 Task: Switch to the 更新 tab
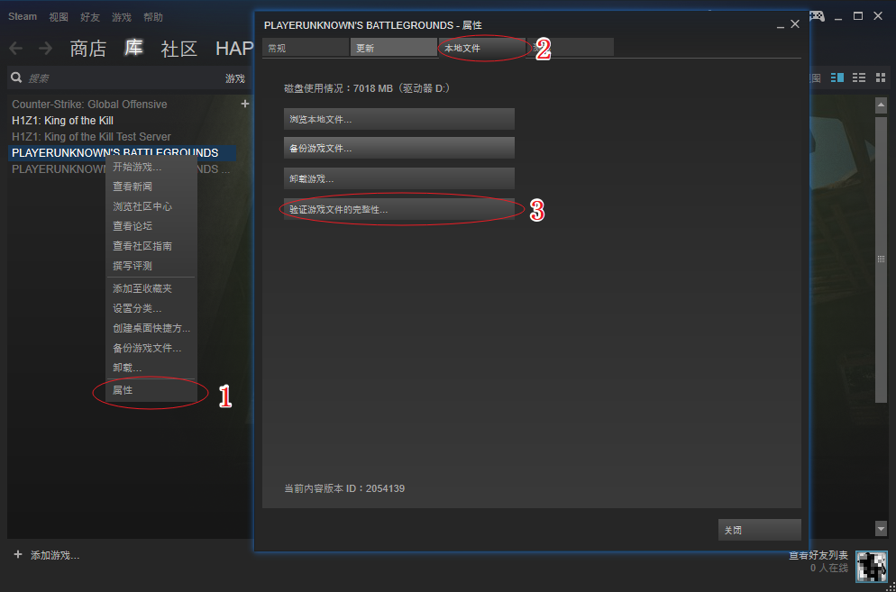[x=394, y=48]
